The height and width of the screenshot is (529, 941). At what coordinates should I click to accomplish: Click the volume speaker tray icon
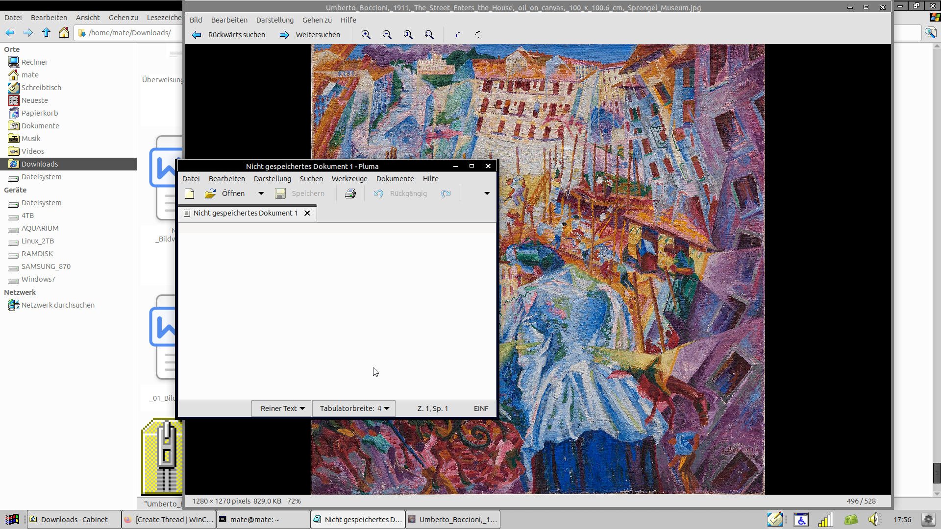coord(874,520)
